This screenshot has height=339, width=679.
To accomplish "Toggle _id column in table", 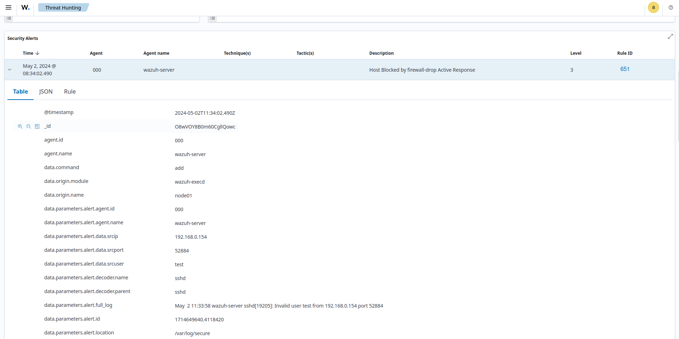I will pos(37,126).
